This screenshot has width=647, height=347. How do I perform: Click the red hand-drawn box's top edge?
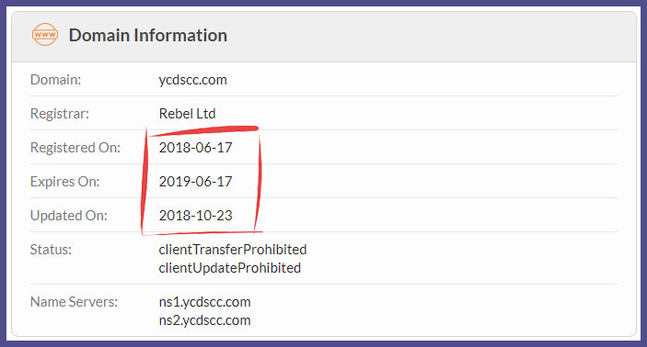tap(203, 131)
